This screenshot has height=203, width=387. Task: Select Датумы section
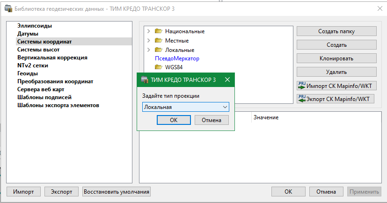[x=28, y=34]
